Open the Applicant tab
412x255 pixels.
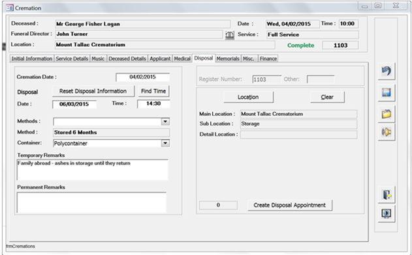160,59
